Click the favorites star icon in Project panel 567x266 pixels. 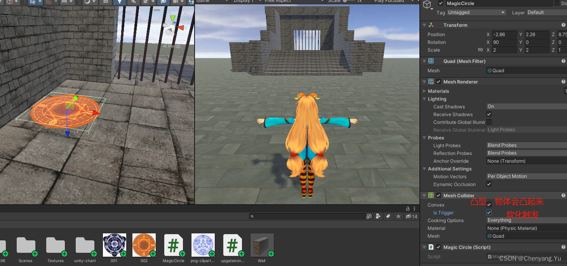click(398, 216)
